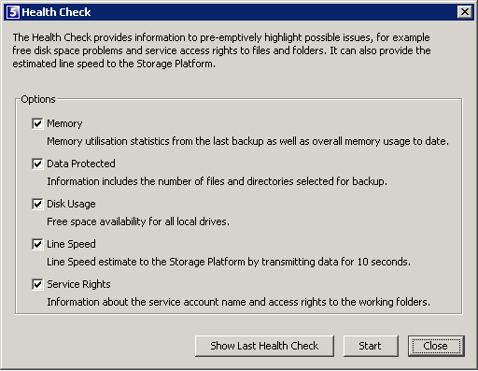Select the "Disk Usage" label text
478x371 pixels.
tap(71, 204)
